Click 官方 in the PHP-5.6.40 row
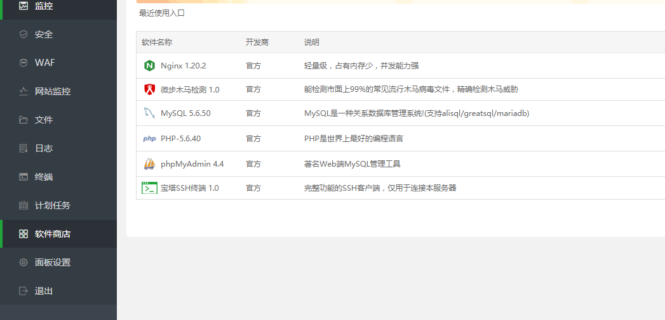Image resolution: width=665 pixels, height=320 pixels. 253,138
